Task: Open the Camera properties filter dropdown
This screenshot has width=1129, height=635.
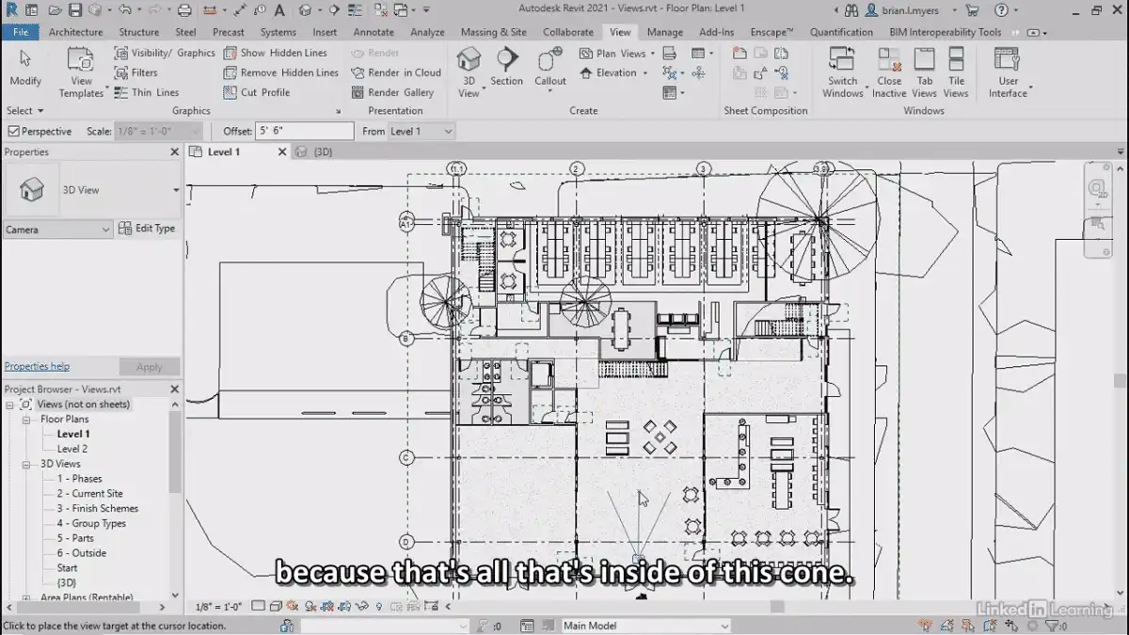Action: (58, 230)
